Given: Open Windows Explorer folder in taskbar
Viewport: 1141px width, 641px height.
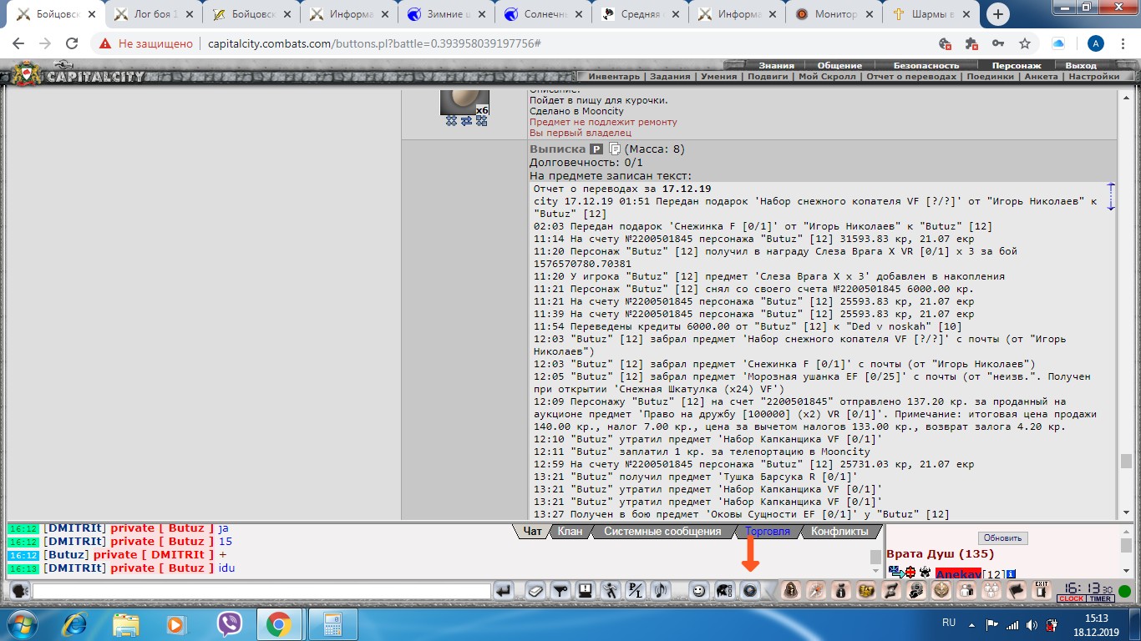Looking at the screenshot, I should coord(126,623).
